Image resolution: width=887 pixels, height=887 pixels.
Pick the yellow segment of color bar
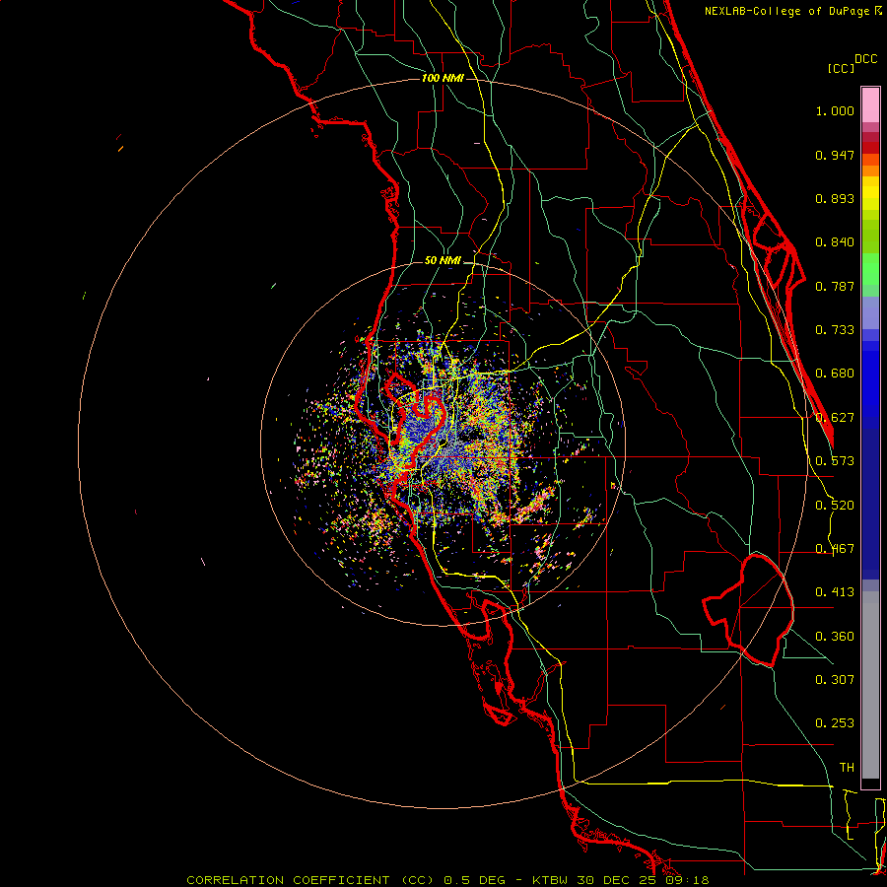point(870,193)
